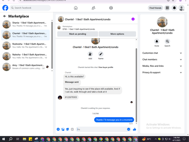
Task: Open Windows notification center icon
Action: [x=184, y=139]
